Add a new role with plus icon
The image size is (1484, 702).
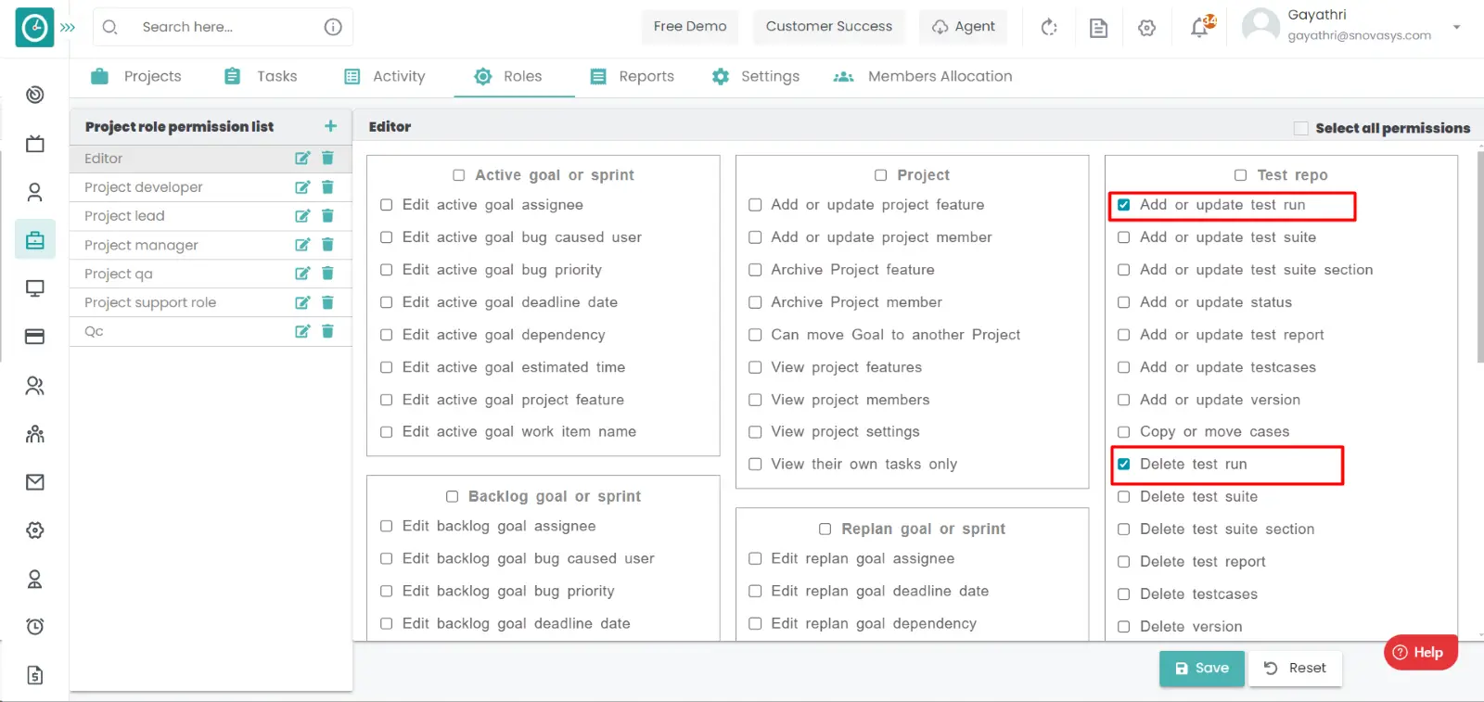(x=330, y=126)
